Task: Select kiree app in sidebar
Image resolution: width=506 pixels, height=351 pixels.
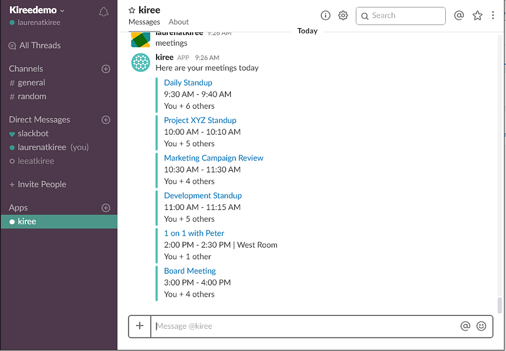Action: (x=59, y=222)
